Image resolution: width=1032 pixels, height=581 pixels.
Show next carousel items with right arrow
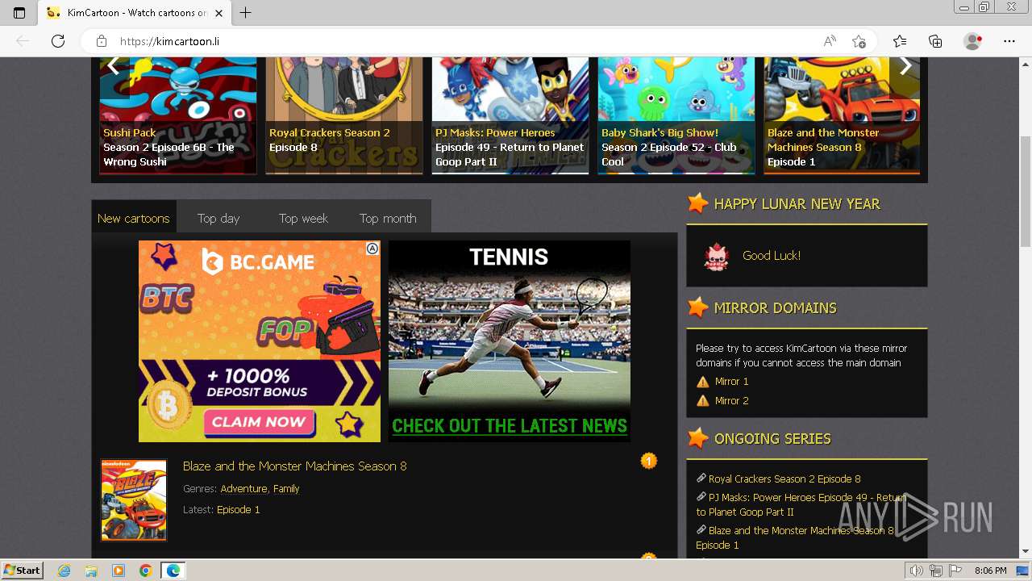[905, 66]
